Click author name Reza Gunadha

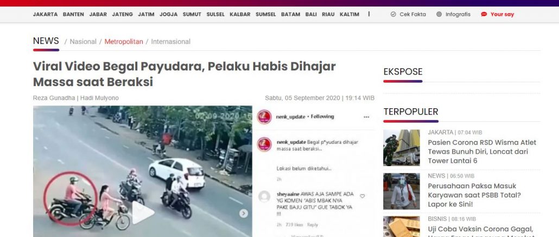click(54, 98)
